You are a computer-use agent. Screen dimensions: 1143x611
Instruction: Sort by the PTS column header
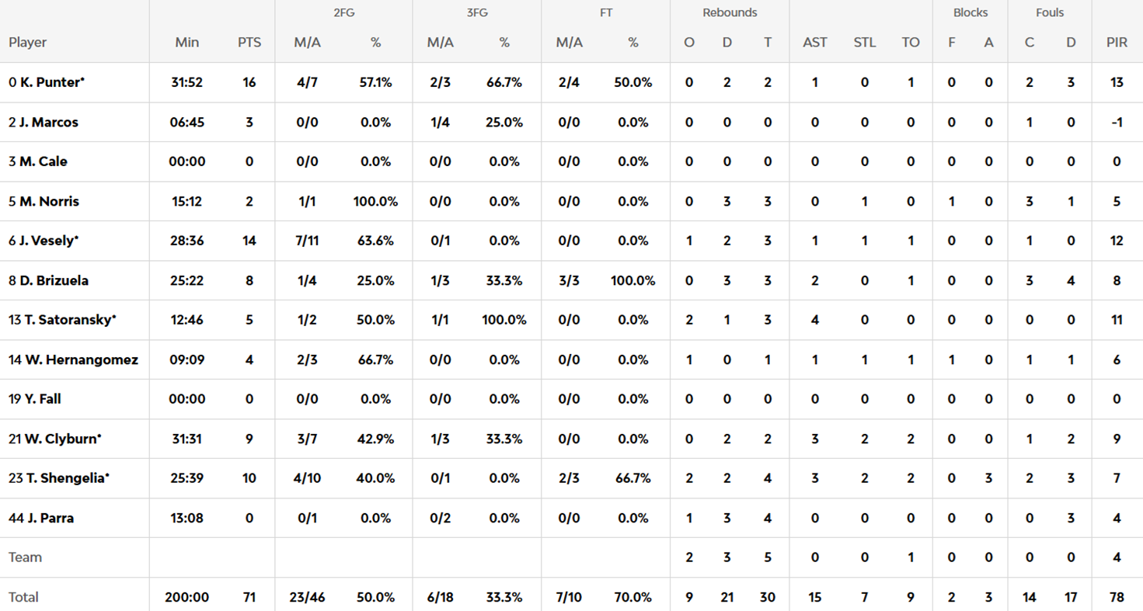click(249, 43)
